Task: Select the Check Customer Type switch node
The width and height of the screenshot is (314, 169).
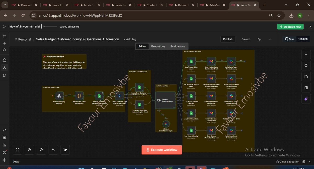Action: 119,96
